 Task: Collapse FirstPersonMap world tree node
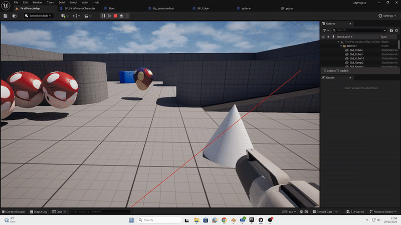pos(338,42)
